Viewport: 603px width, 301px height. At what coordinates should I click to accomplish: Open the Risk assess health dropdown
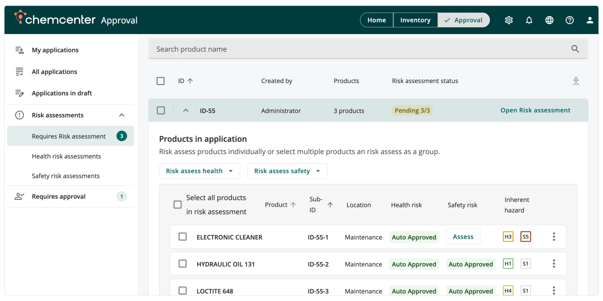click(200, 171)
